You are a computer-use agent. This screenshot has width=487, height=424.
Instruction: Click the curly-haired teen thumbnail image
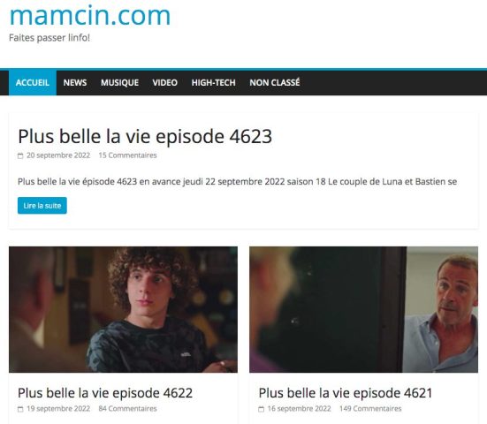coord(124,309)
